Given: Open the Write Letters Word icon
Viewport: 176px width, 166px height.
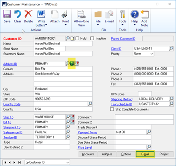Looking at the screenshot, I should pyautogui.click(x=41, y=14).
